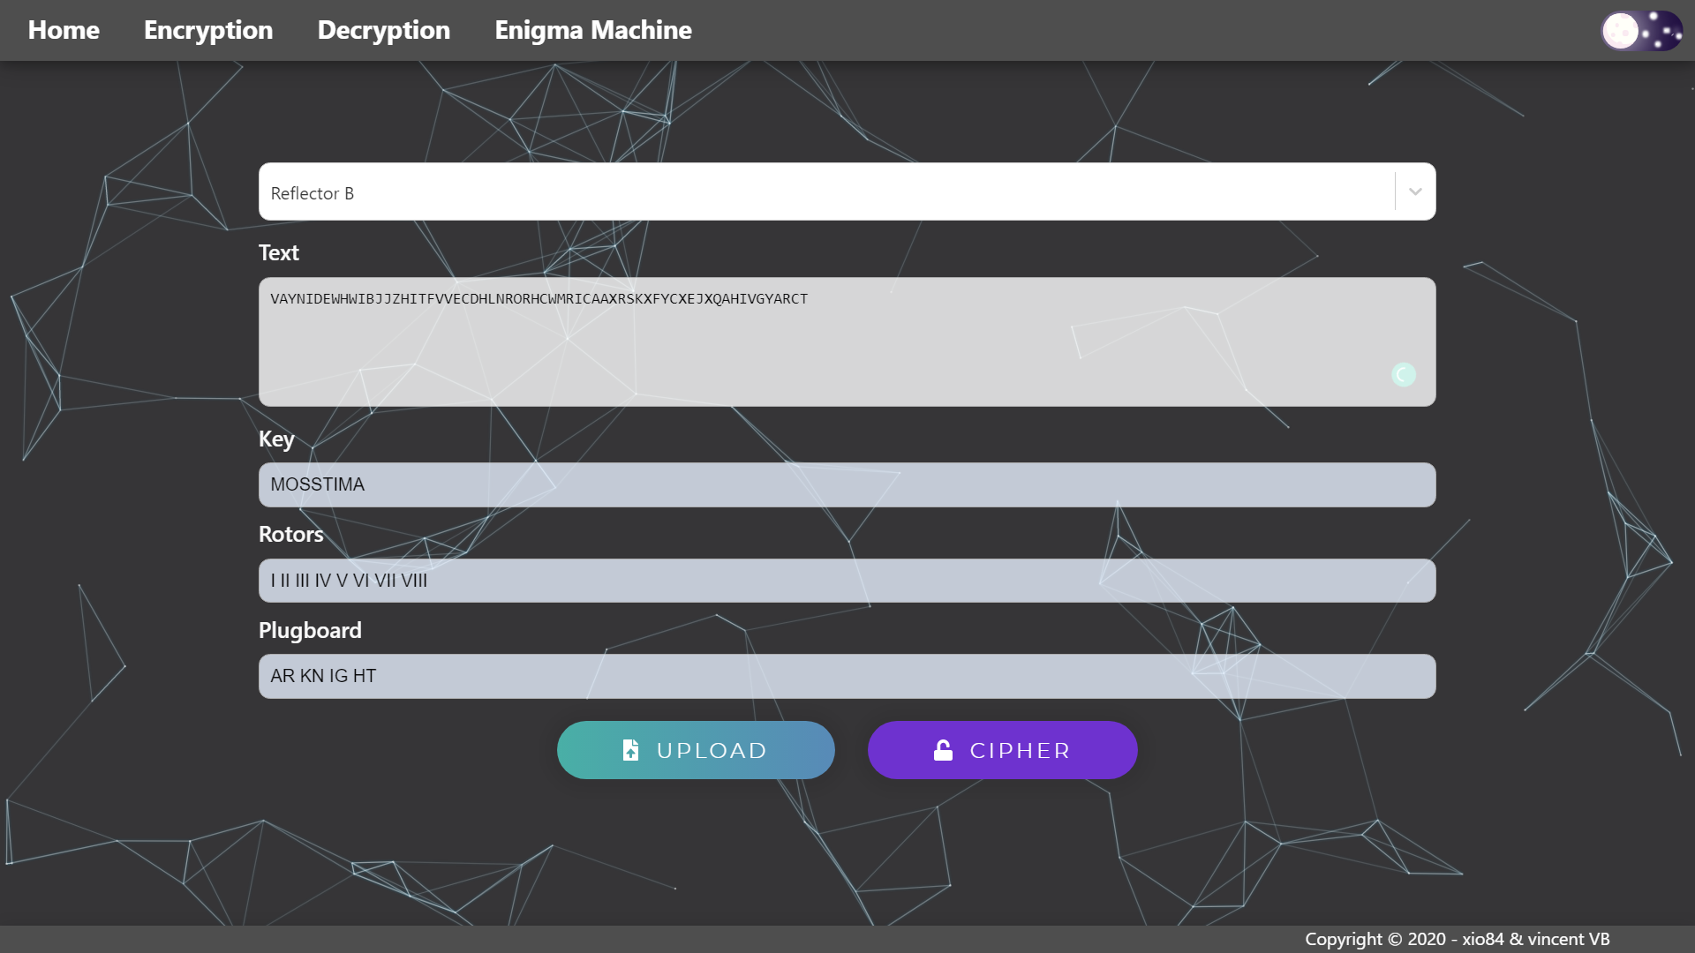1695x953 pixels.
Task: Expand the Reflector dropdown chevron
Action: click(x=1415, y=192)
